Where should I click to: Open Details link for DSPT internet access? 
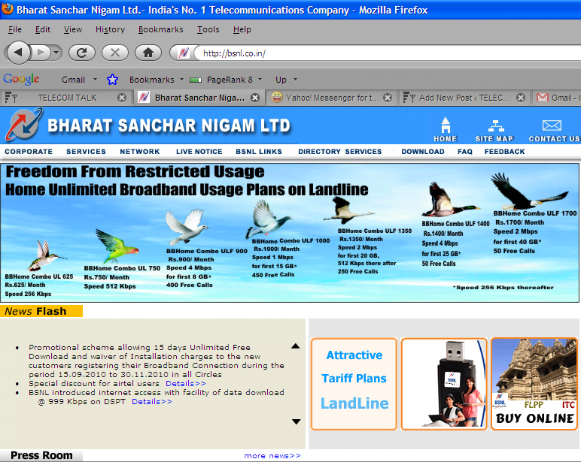[152, 402]
